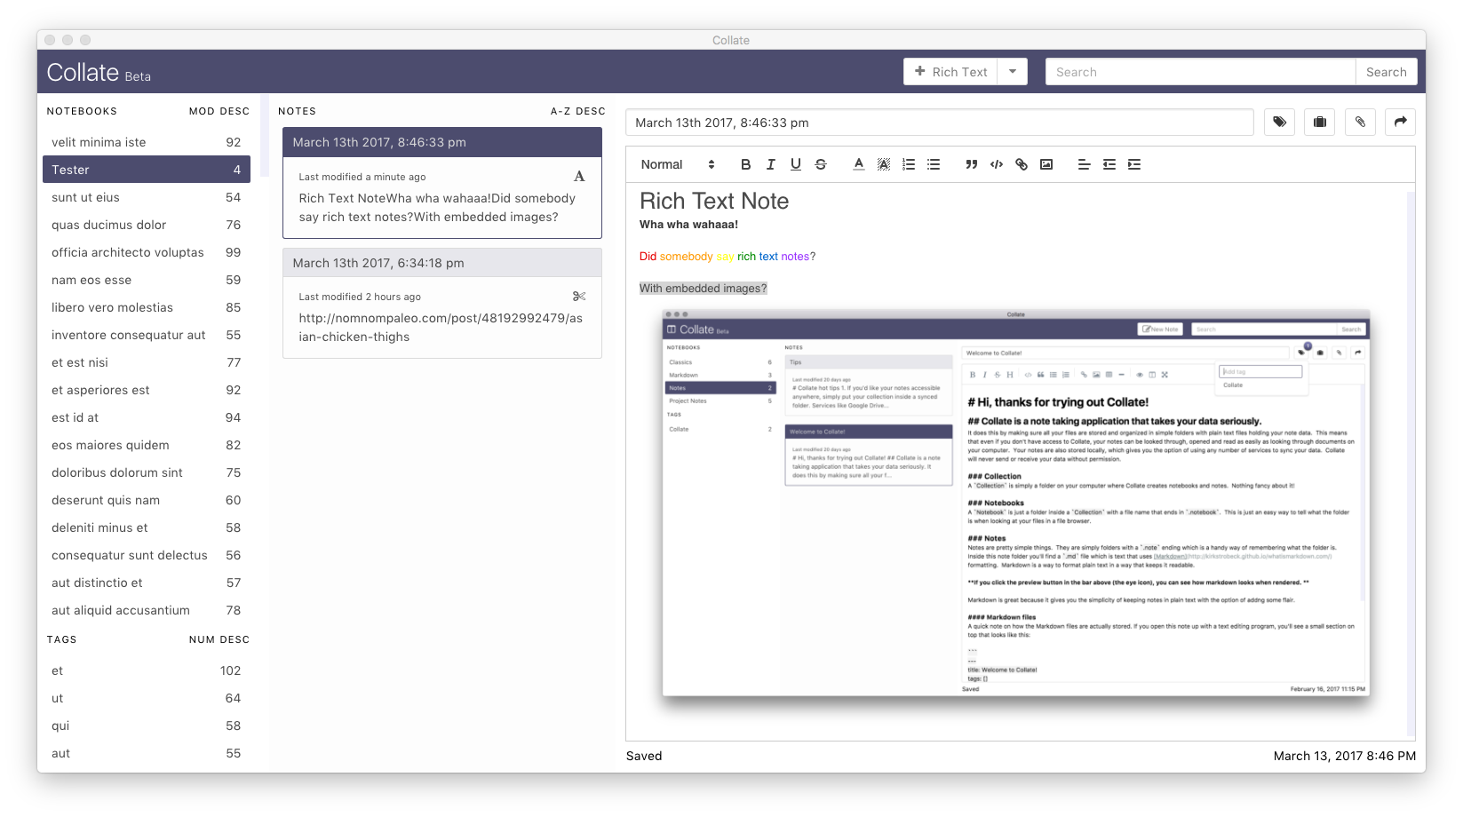This screenshot has height=817, width=1463.
Task: Filter by the 'aut' tag
Action: tap(147, 753)
